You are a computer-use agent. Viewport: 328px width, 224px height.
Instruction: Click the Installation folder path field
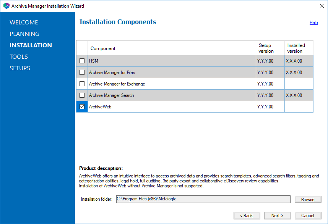203,199
